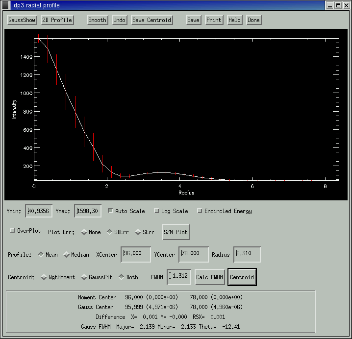Click the Centroid button

[x=242, y=277]
